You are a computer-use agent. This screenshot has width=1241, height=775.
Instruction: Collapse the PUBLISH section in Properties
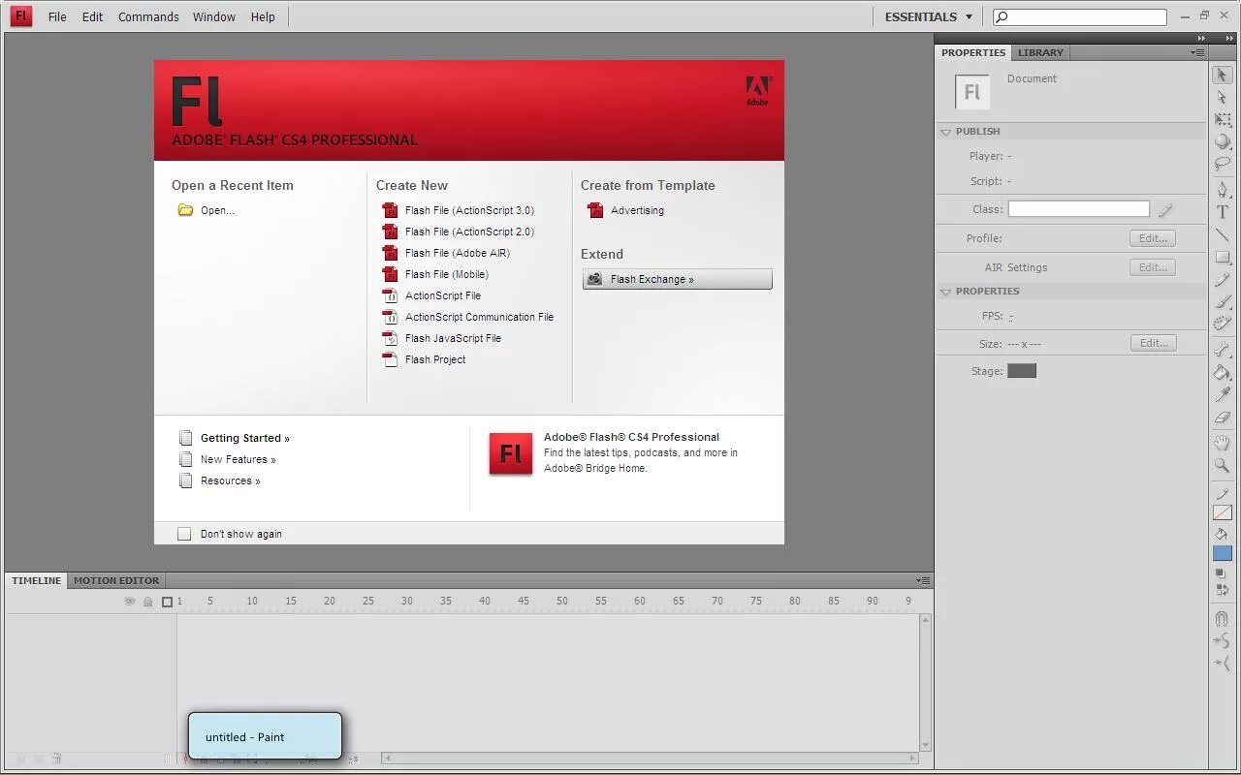[x=945, y=131]
